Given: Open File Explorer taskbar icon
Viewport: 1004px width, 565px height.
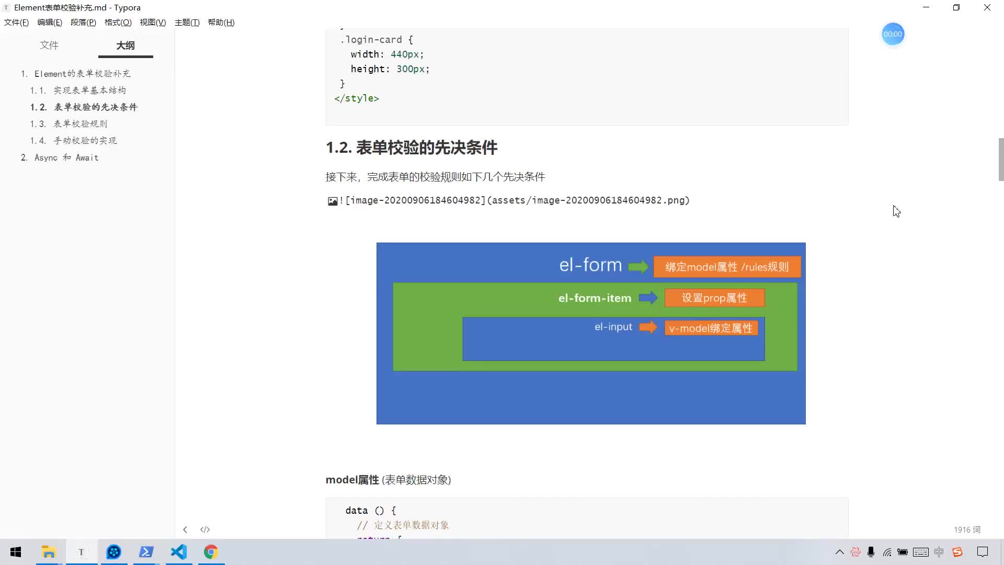Looking at the screenshot, I should [49, 552].
